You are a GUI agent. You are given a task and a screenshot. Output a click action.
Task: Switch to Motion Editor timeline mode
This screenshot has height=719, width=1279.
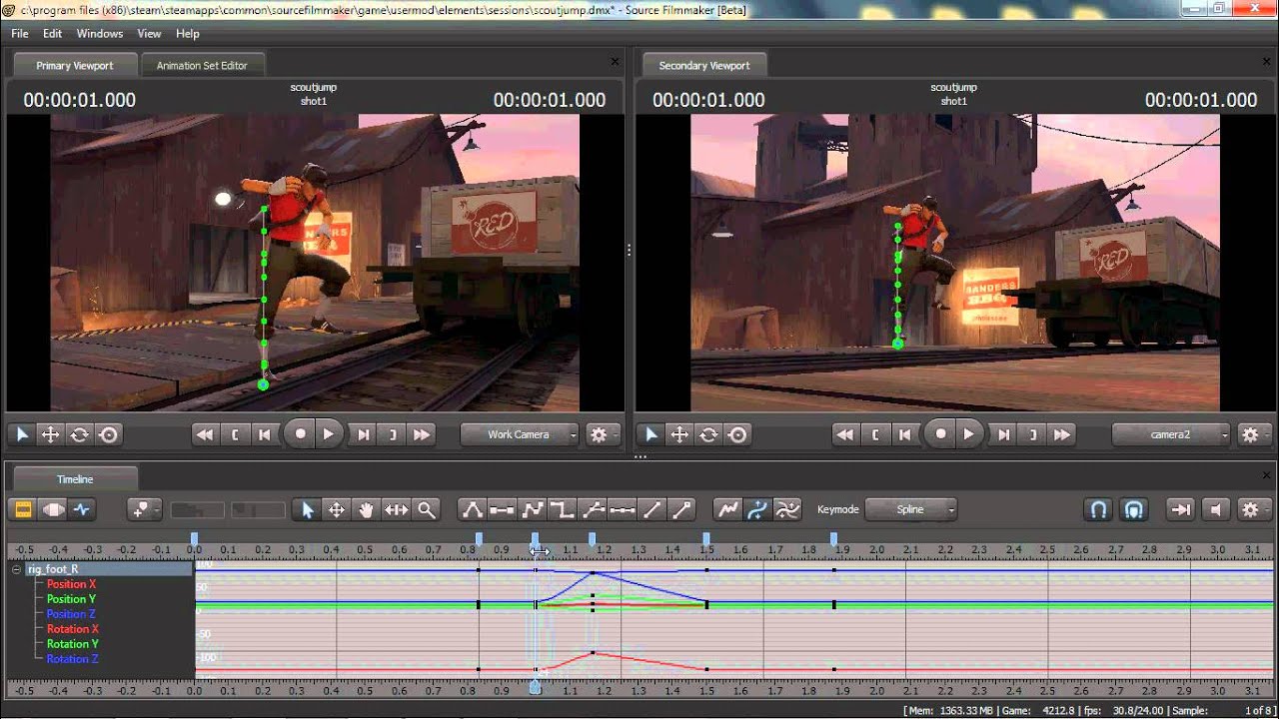(52, 509)
